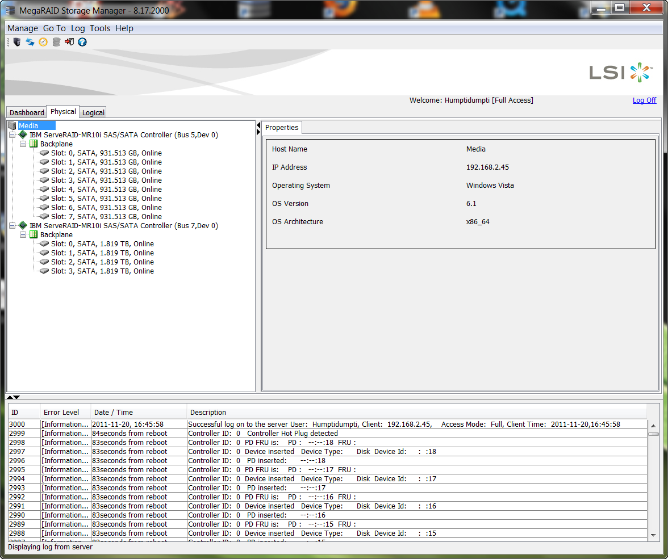Select Slot: 3, SATA, 1.819 TB drive
Viewport: 668px width, 559px height.
click(102, 271)
